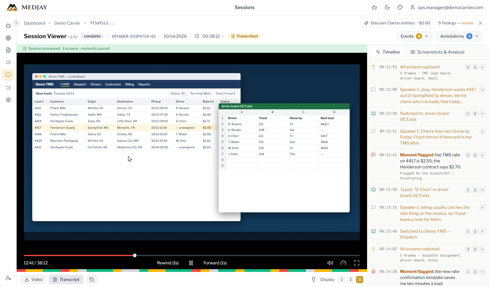Viewport: 489px width, 287px height.
Task: Click the video progress scrubber handle
Action: coord(135,255)
